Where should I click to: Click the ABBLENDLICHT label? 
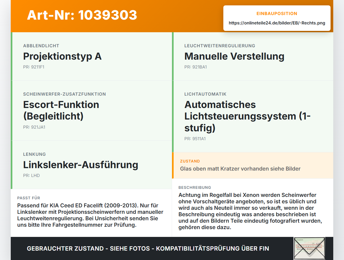[x=41, y=46]
